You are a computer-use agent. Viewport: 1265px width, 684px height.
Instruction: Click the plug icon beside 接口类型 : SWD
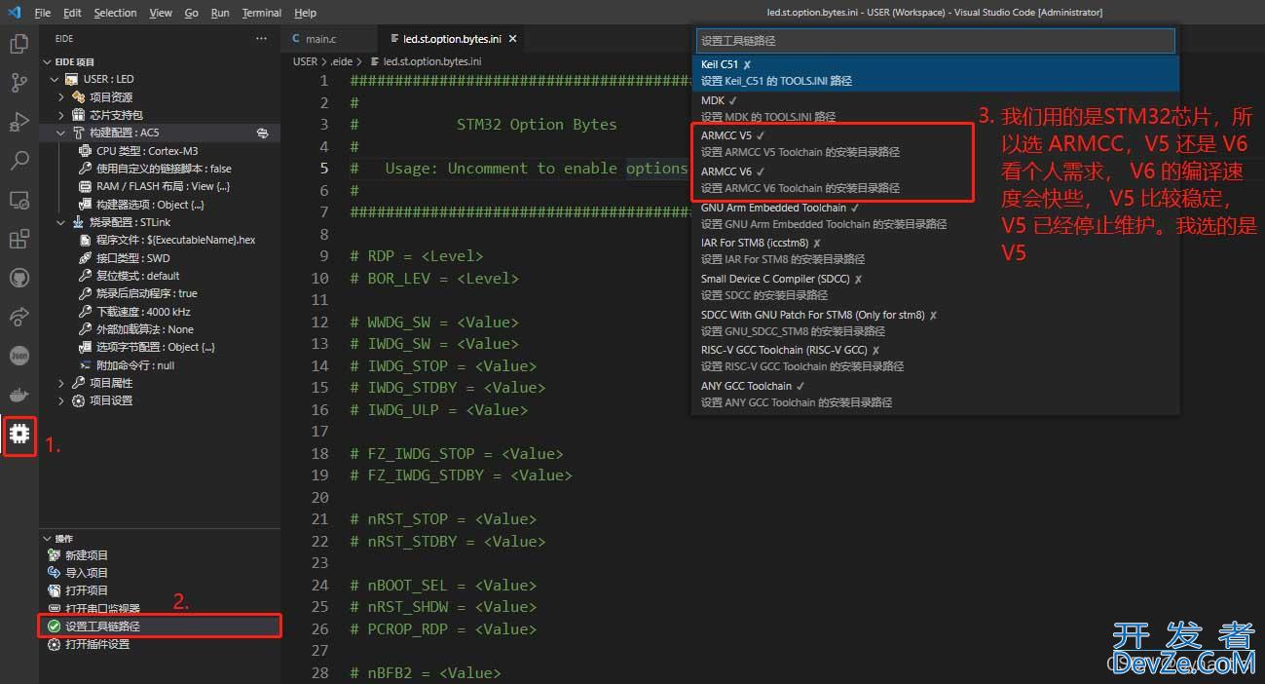86,258
